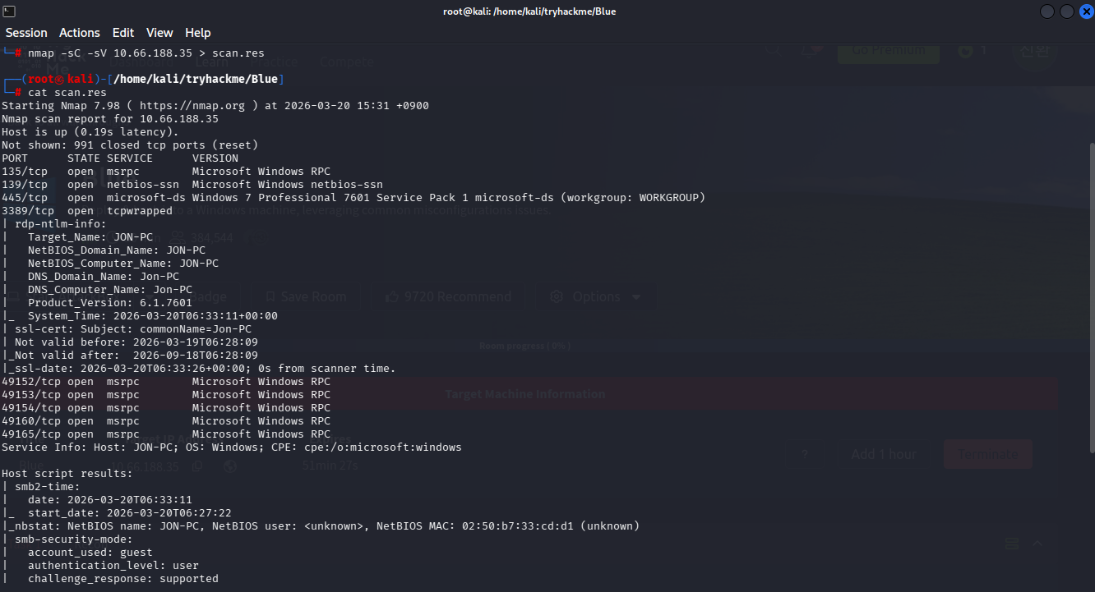Open the Session menu
The height and width of the screenshot is (592, 1095).
pos(26,33)
